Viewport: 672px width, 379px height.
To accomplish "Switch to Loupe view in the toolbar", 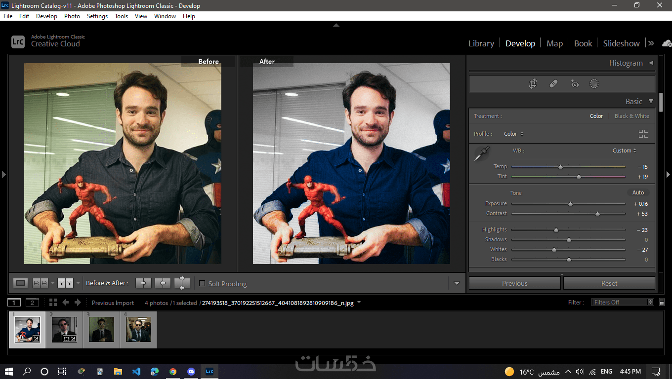I will pyautogui.click(x=20, y=283).
